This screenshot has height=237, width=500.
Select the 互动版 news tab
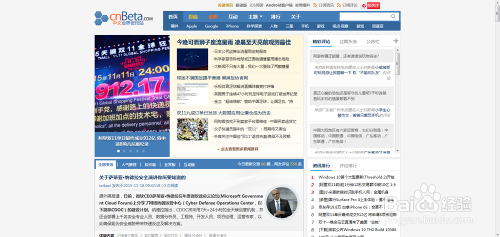189,164
